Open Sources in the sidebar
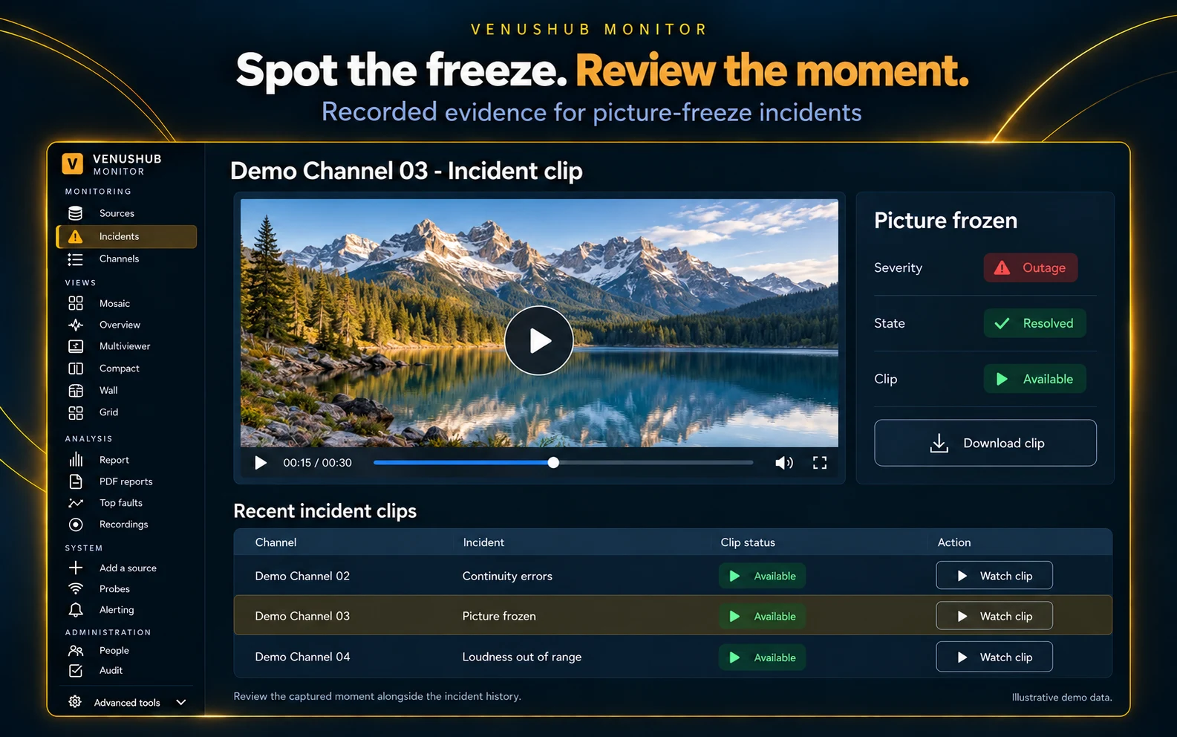Image resolution: width=1177 pixels, height=737 pixels. (x=117, y=213)
